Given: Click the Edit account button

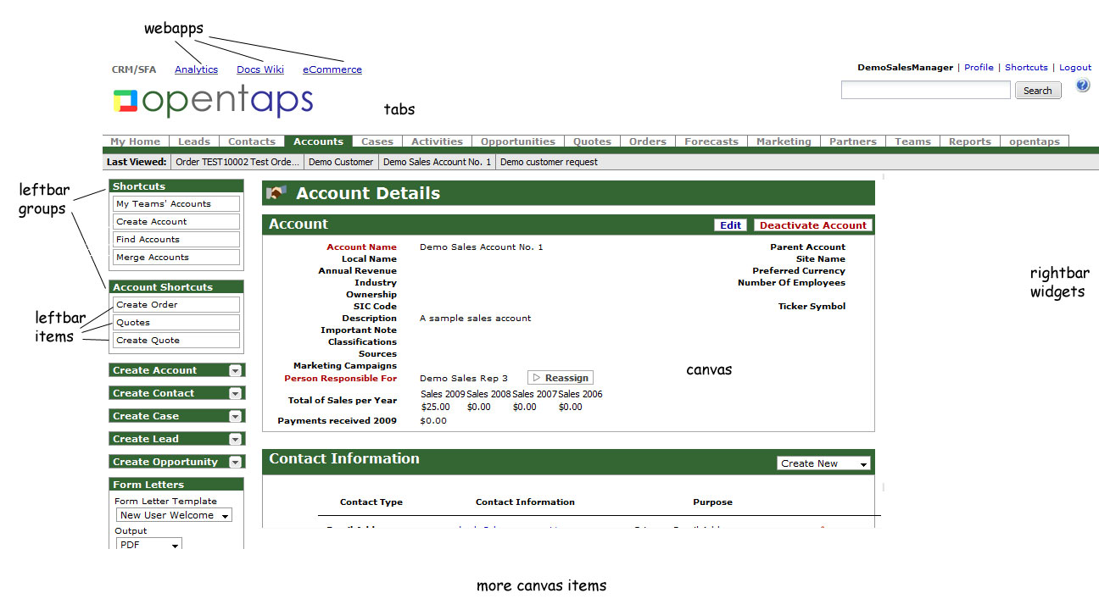Looking at the screenshot, I should click(x=730, y=225).
